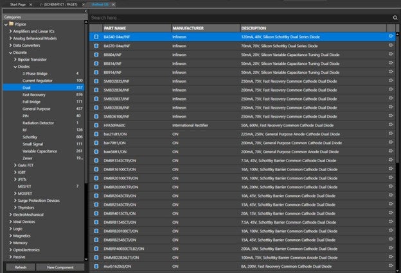Click the Refresh button
Viewport: 401px width, 273px height.
click(21, 267)
